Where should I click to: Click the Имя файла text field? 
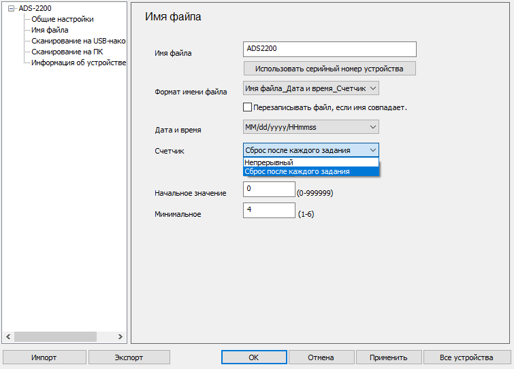pos(329,49)
